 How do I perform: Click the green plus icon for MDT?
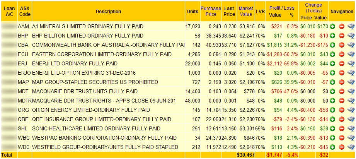332,92
